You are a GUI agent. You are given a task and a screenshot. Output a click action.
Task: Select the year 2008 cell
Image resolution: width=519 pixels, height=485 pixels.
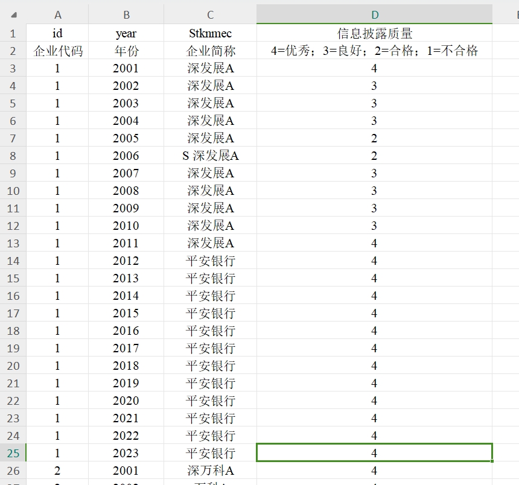point(126,191)
